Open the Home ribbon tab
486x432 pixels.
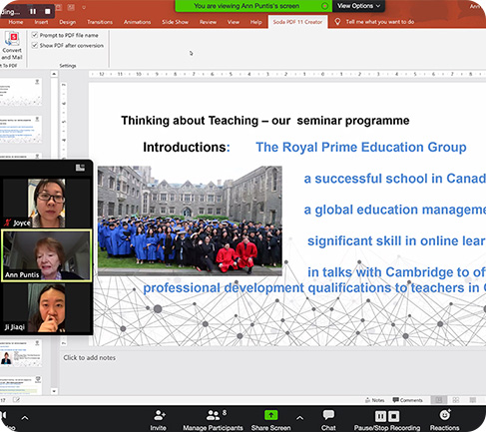coord(16,22)
